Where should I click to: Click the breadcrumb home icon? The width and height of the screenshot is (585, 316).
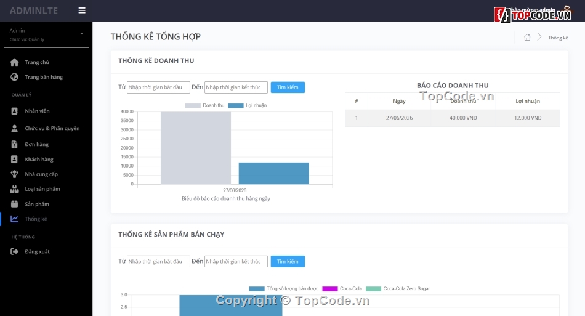tap(527, 38)
